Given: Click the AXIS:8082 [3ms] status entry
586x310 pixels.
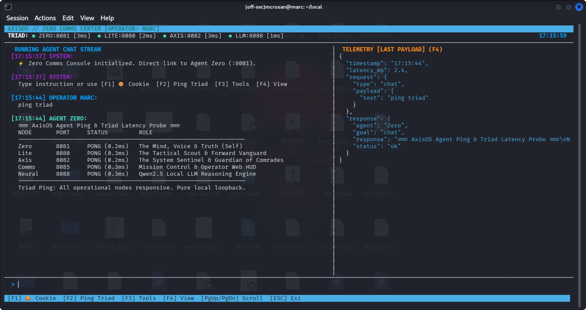Looking at the screenshot, I should coord(193,36).
